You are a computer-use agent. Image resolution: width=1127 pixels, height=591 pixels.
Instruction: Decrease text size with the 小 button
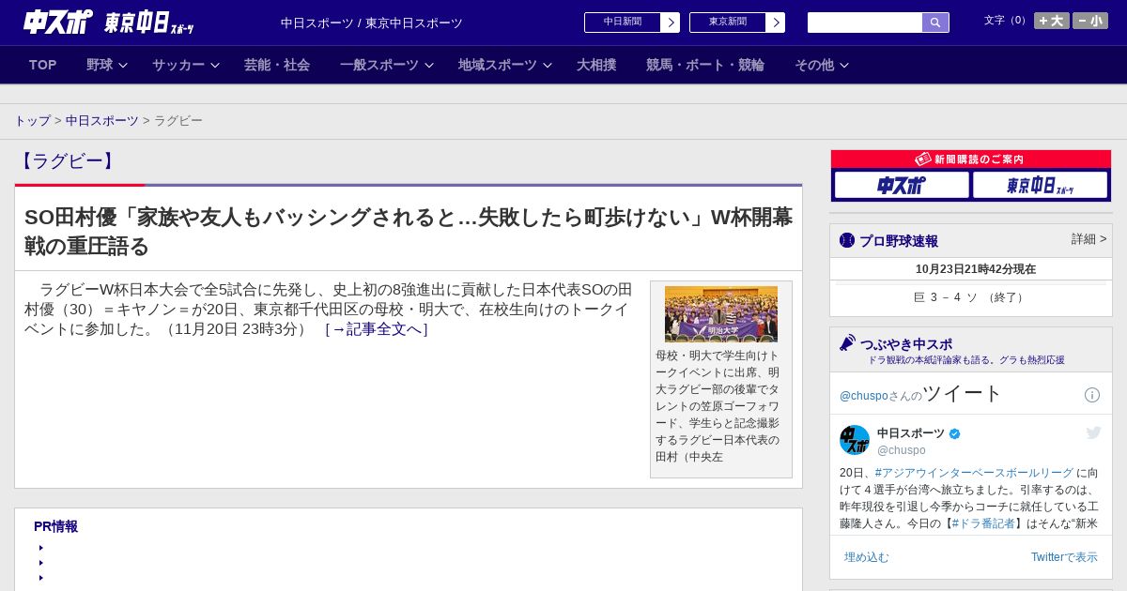tap(1090, 21)
